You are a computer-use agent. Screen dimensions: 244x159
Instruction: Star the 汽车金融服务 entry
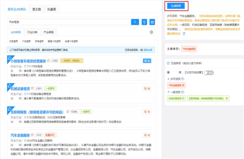pos(32,135)
